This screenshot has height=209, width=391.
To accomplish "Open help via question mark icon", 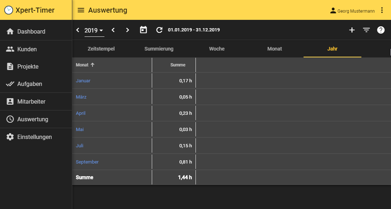I will [381, 30].
